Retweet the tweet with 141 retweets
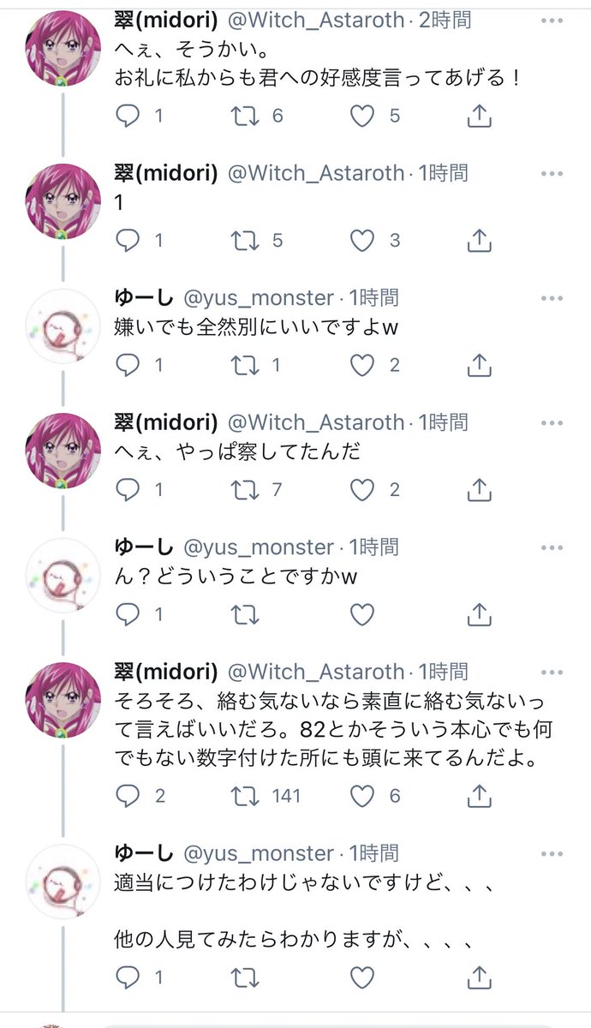Viewport: 591px width, 1028px height. 246,796
